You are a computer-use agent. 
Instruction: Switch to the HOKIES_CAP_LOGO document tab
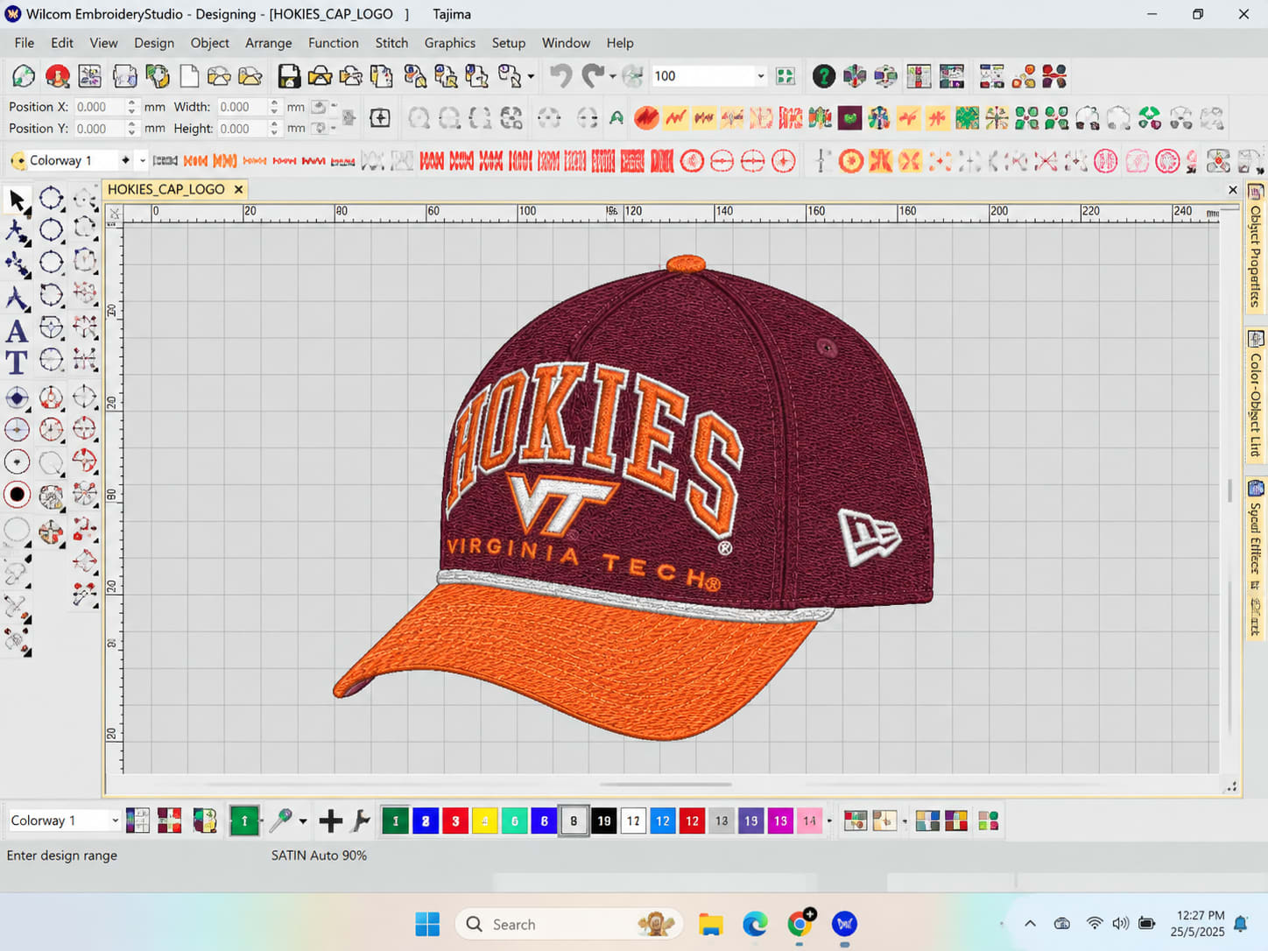(166, 189)
